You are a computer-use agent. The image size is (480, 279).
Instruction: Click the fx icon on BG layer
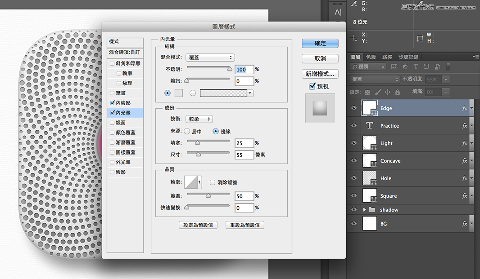464,224
